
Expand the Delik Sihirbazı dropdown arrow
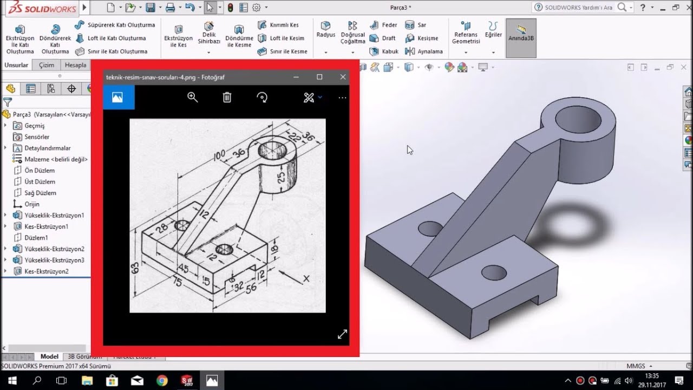209,53
